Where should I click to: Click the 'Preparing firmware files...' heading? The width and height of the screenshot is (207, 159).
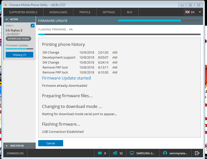tap(67, 96)
